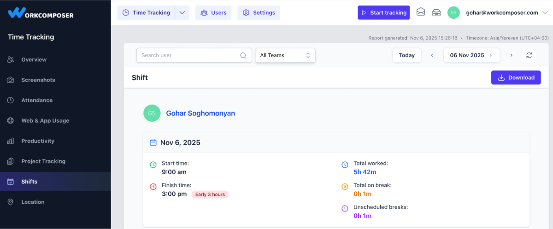Click the Nov 6, 2025 card heading

pyautogui.click(x=180, y=143)
